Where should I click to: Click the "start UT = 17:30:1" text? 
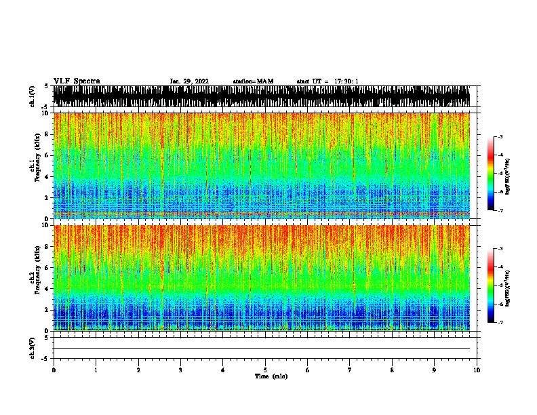(x=327, y=81)
